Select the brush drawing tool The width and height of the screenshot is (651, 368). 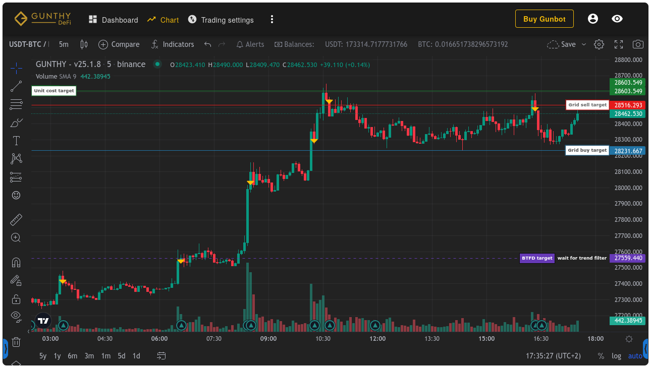16,122
